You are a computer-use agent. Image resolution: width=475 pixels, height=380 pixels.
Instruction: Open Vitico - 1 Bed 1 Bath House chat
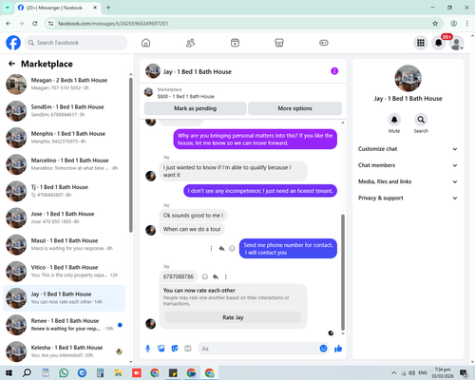[65, 271]
